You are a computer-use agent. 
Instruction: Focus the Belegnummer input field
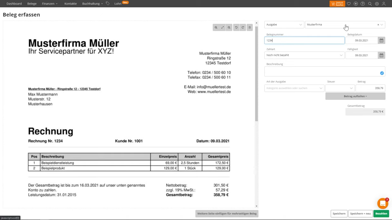pos(304,40)
